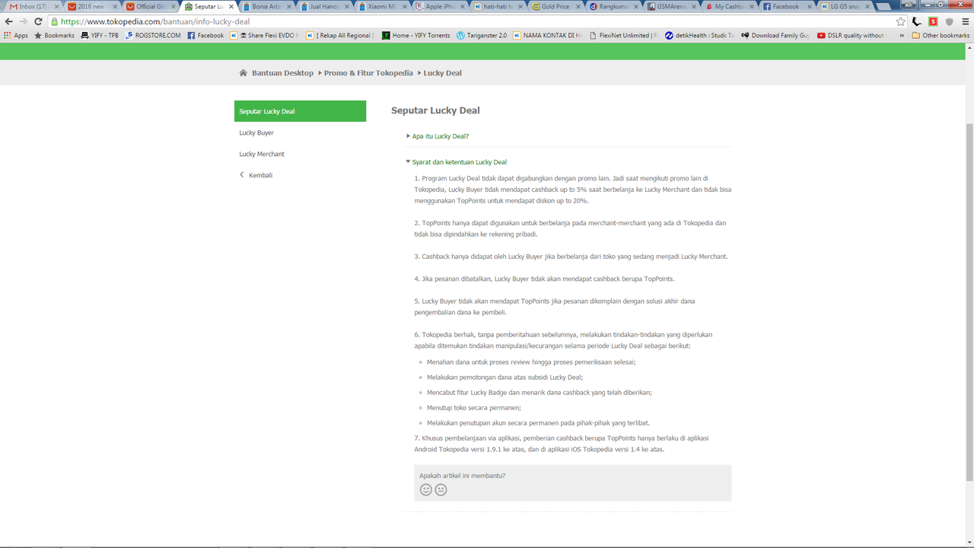Click the red S extension icon
974x548 pixels.
coord(933,22)
